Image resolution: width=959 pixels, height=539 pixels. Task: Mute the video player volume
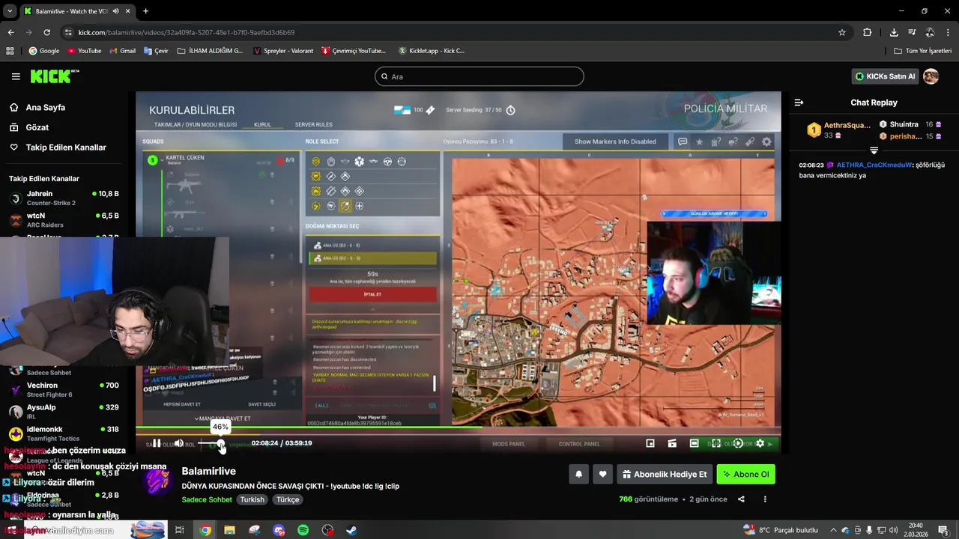[179, 443]
